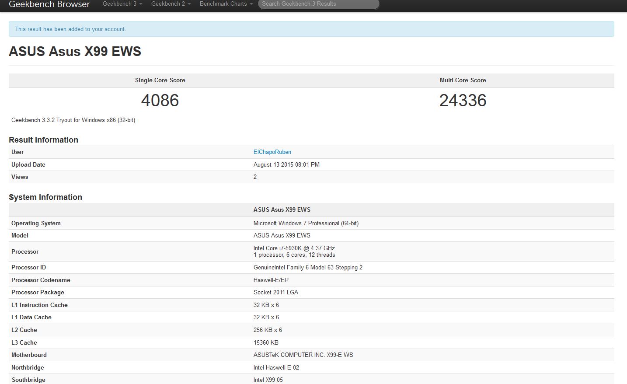Click the Geekbench 3.3.2 Tryout version text

point(73,120)
